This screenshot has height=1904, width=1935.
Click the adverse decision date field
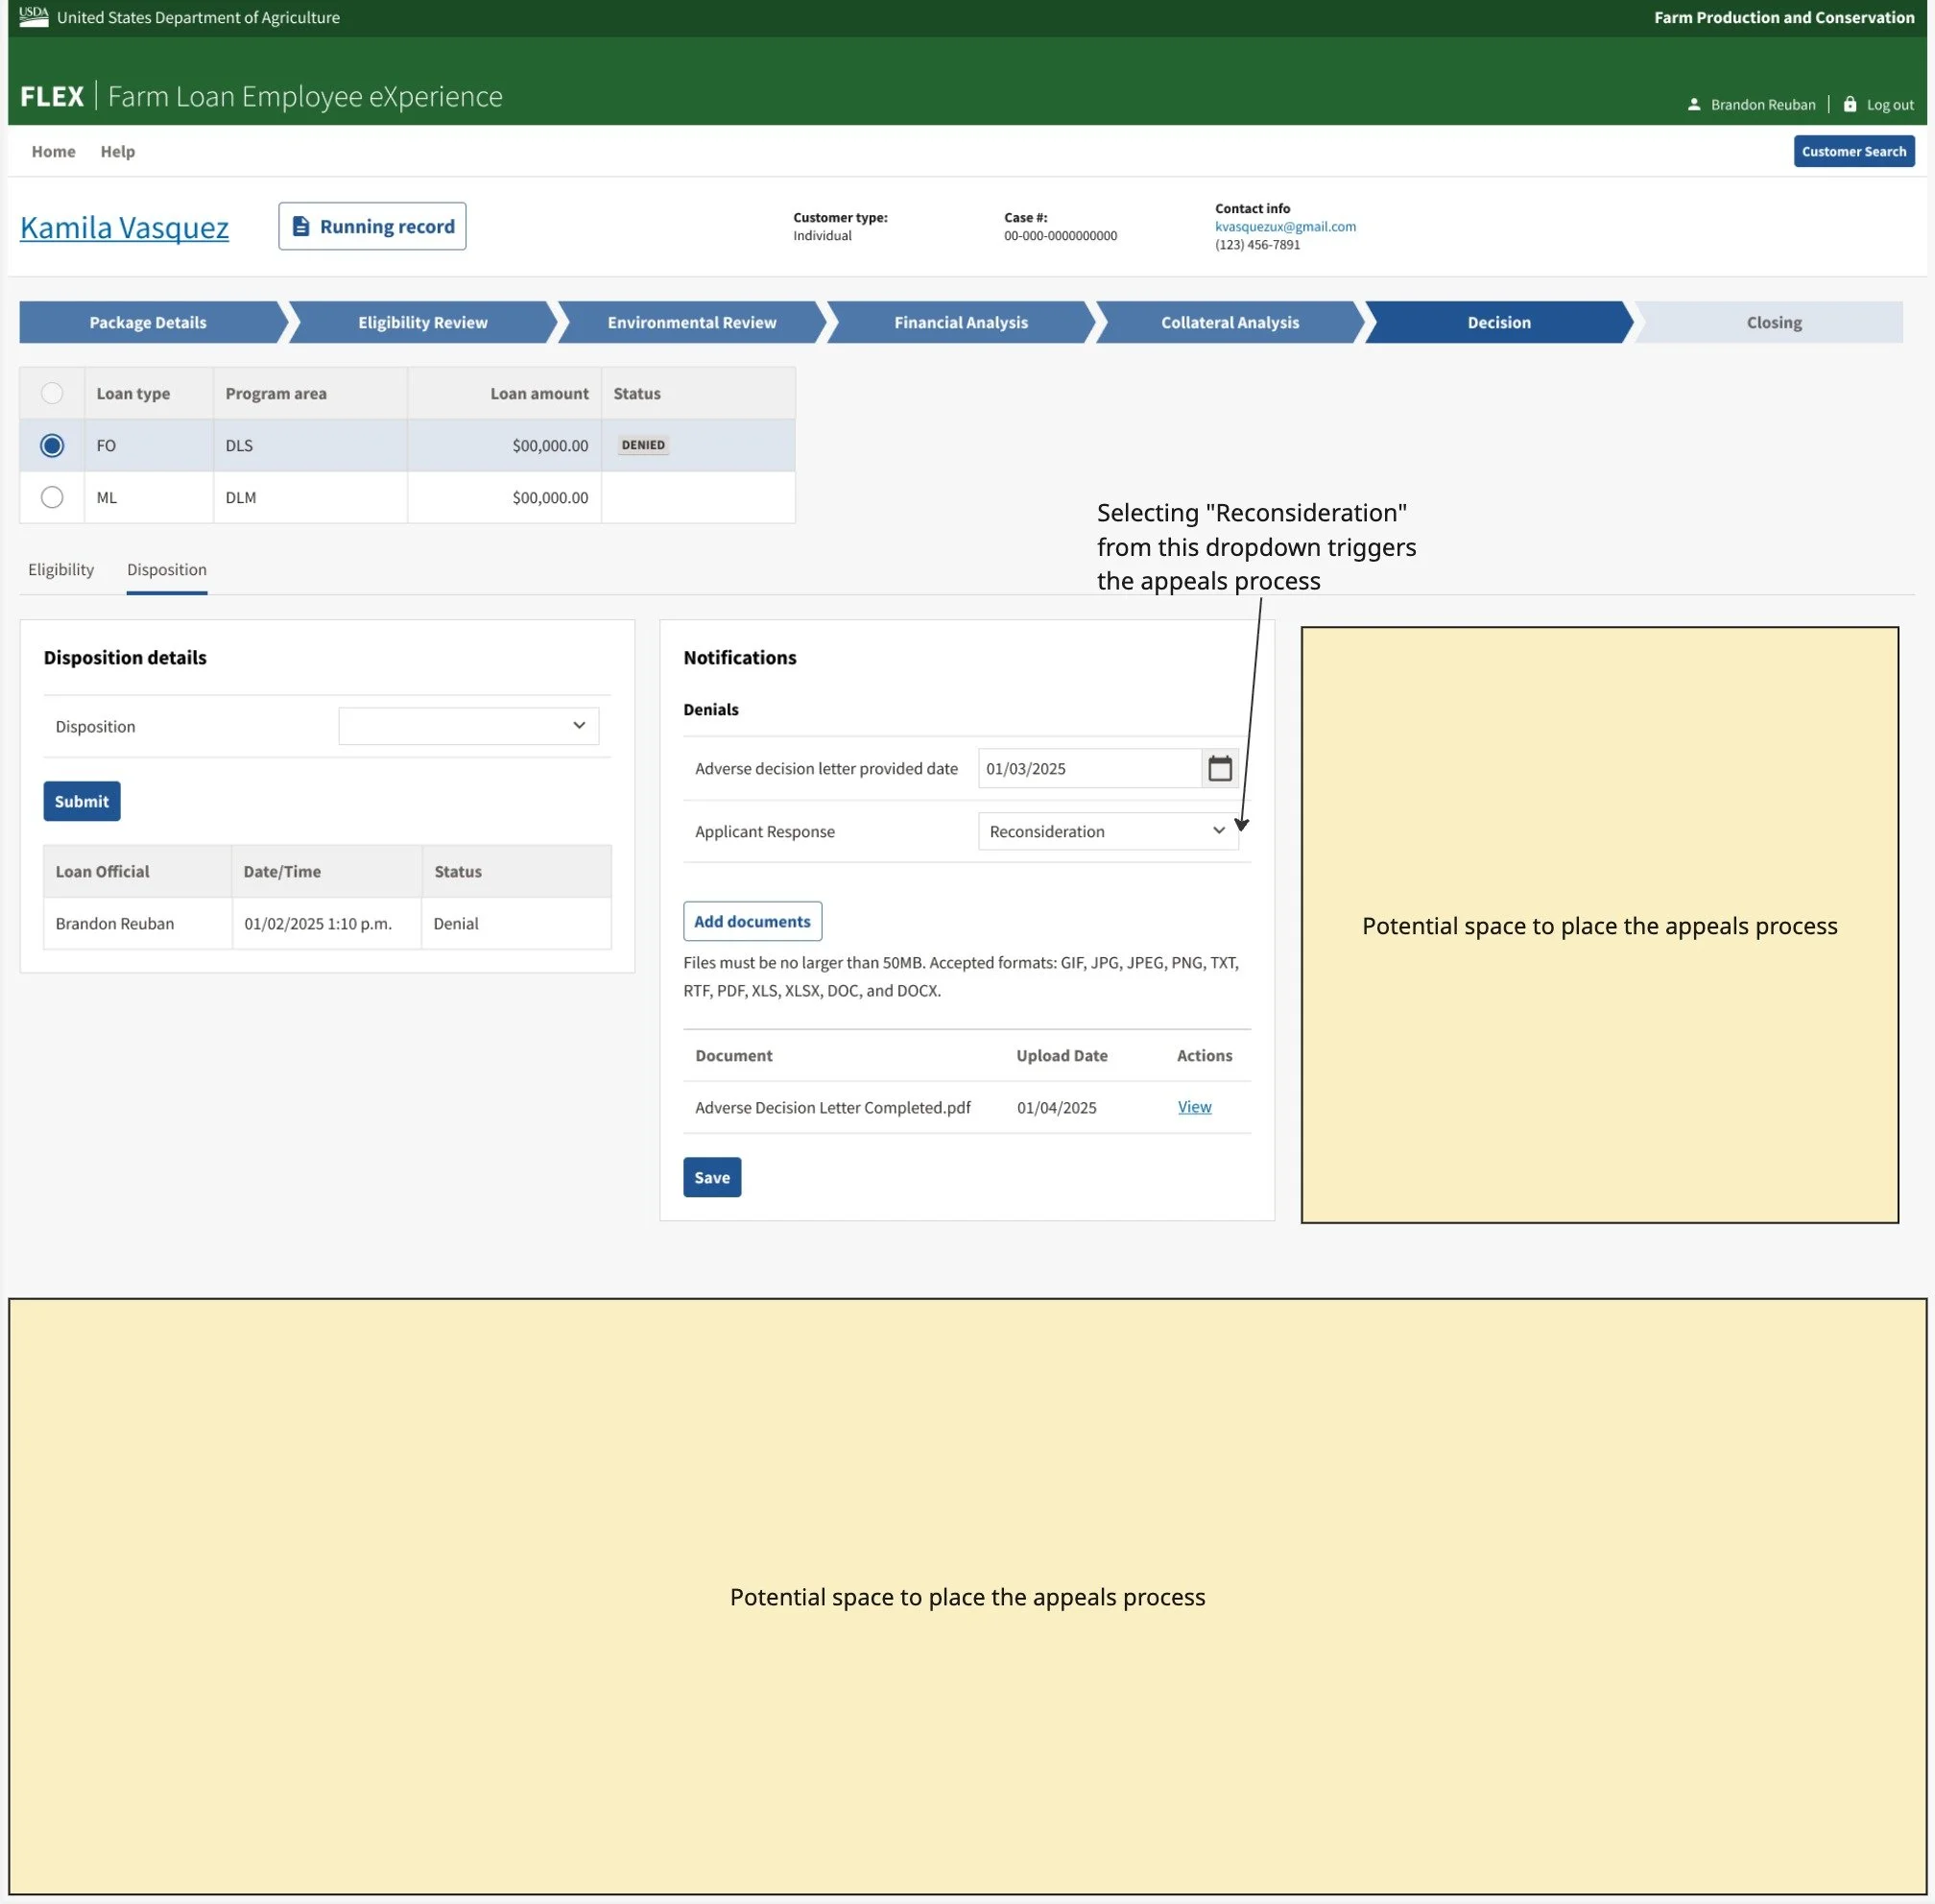tap(1087, 768)
